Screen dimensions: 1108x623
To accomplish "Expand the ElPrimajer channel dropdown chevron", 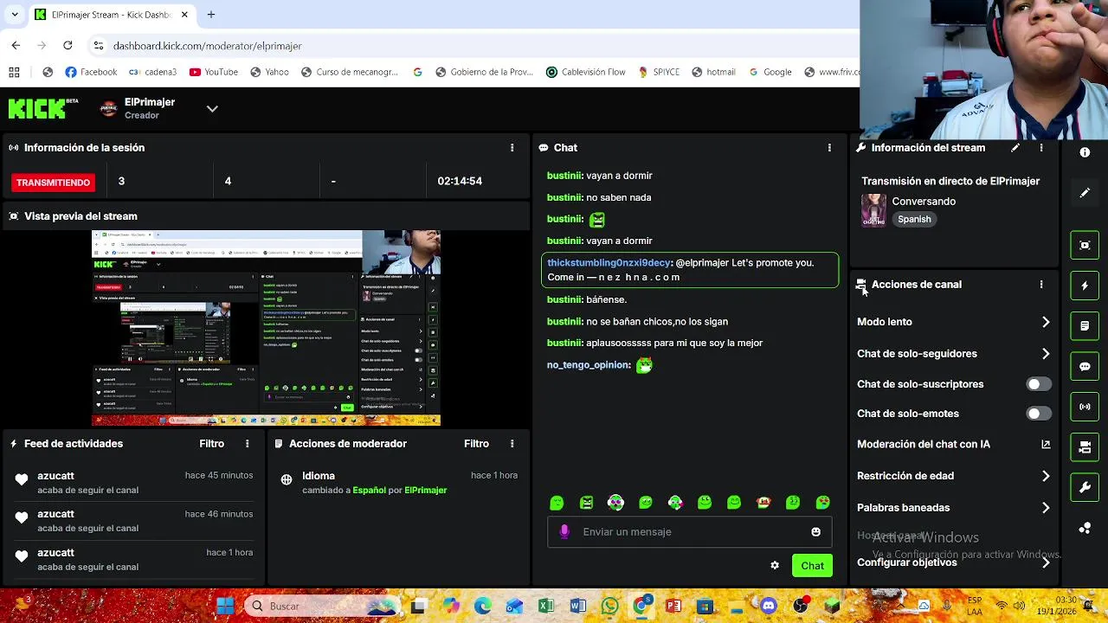I will (x=212, y=109).
